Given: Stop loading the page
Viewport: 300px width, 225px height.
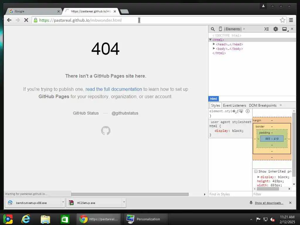Looking at the screenshot, I should click(26, 20).
